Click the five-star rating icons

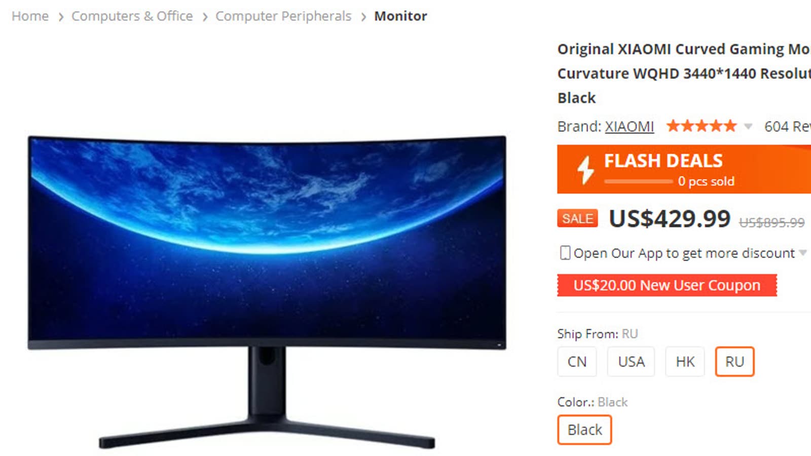[701, 126]
